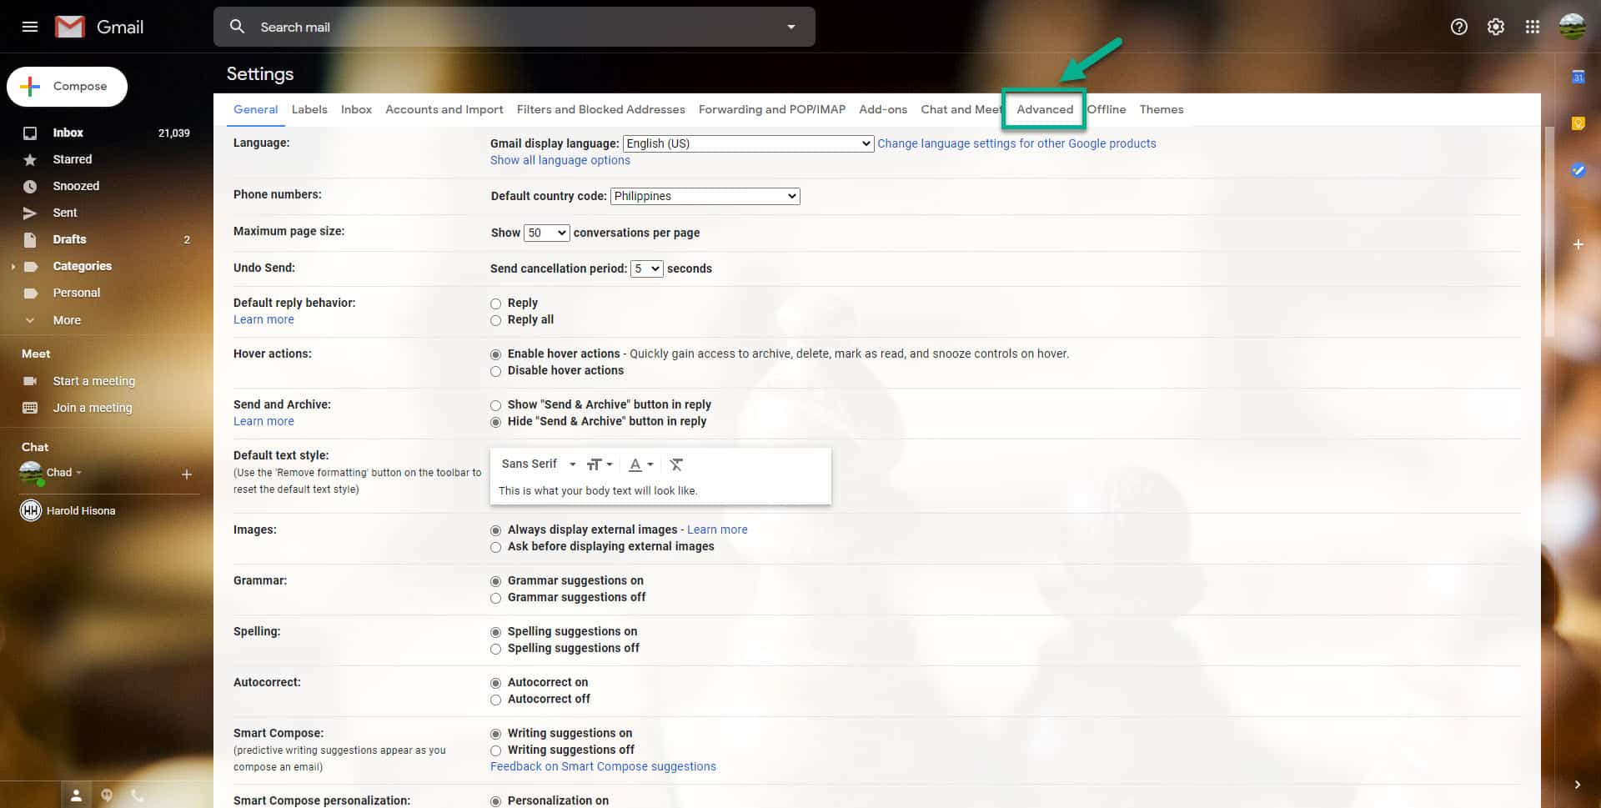Open the Google apps grid icon
The width and height of the screenshot is (1601, 808).
[x=1533, y=27]
